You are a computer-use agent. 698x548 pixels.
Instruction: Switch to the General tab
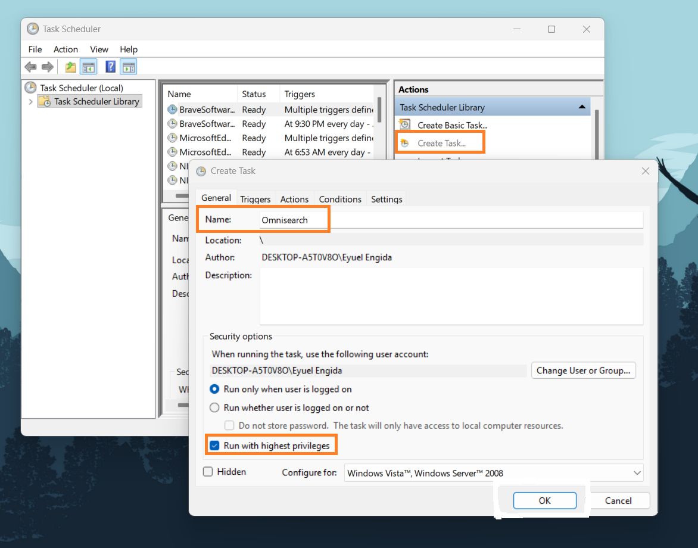point(216,198)
